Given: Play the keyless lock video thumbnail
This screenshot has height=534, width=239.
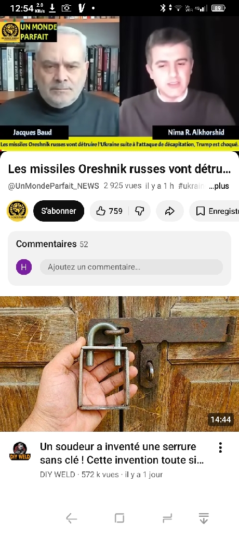Looking at the screenshot, I should [119, 364].
